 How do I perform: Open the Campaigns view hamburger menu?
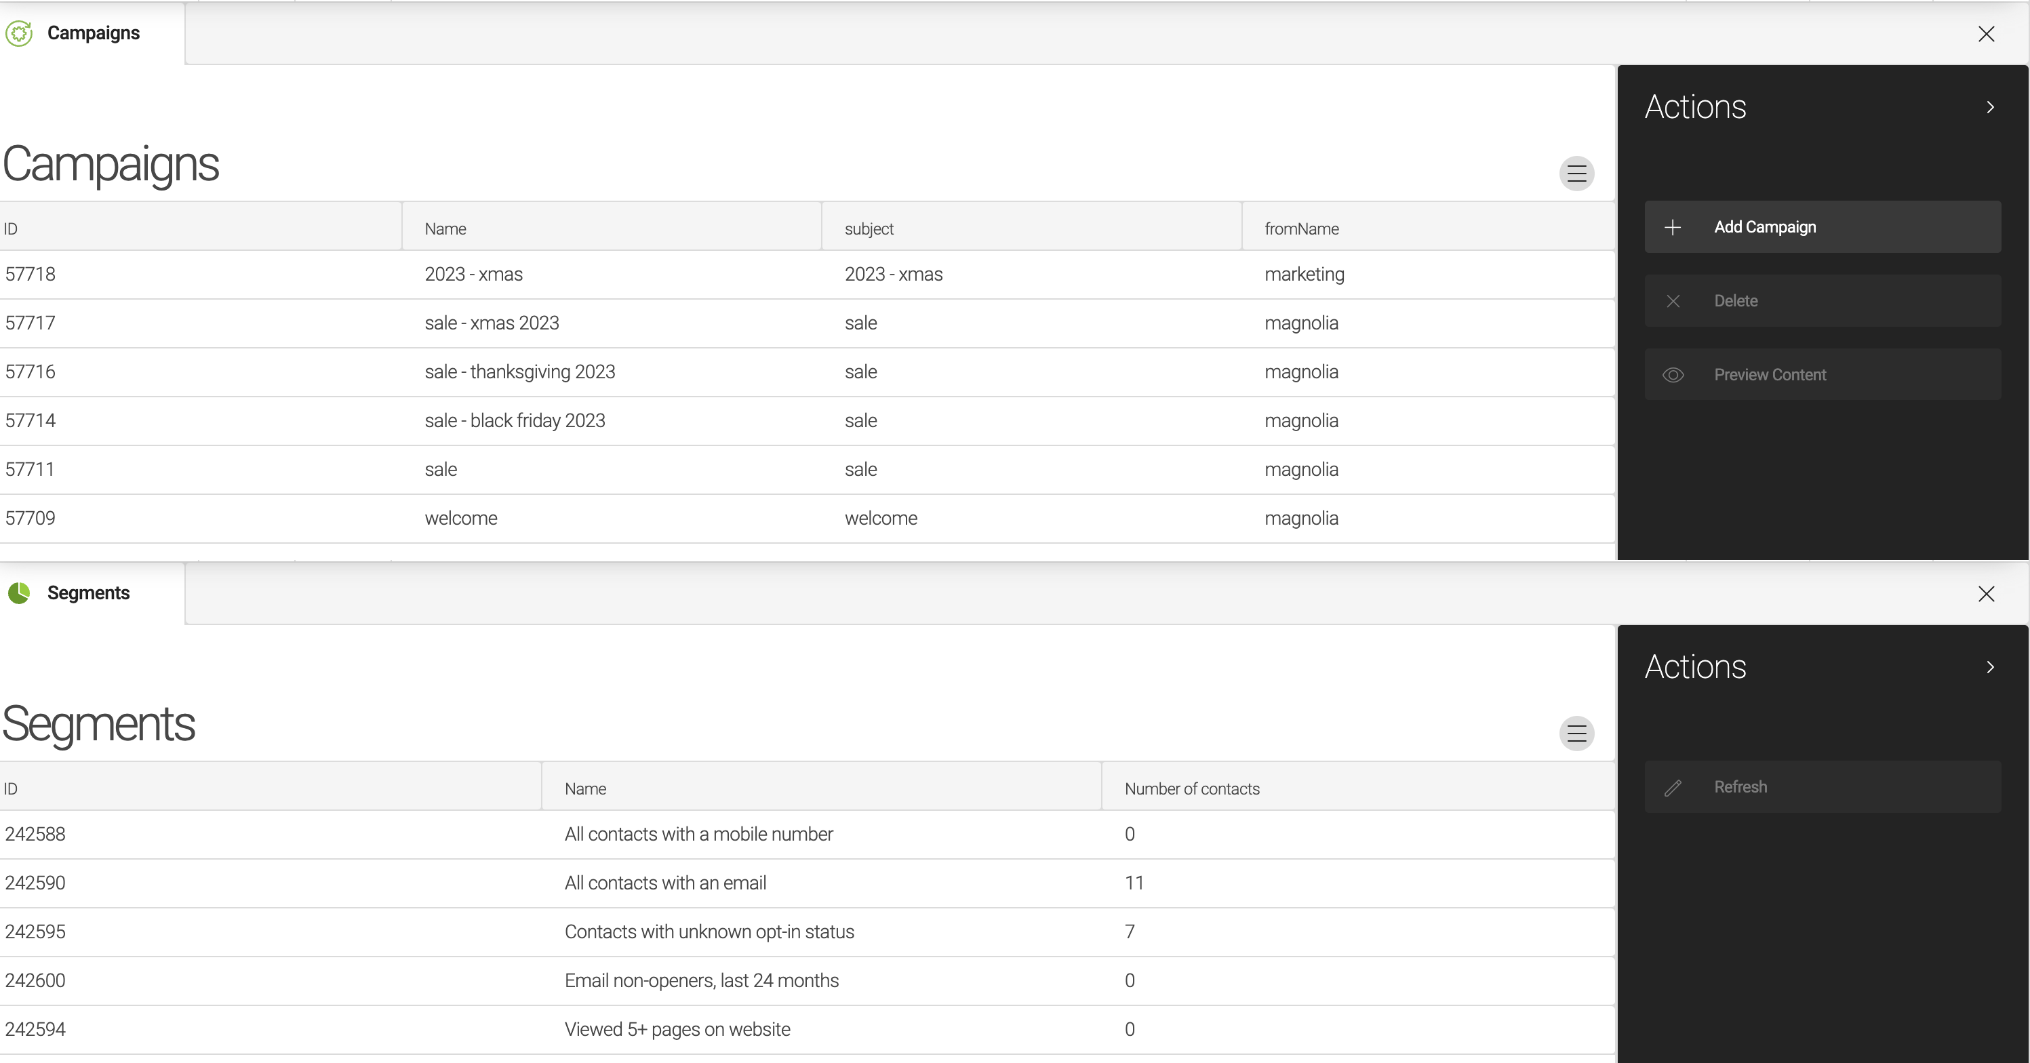click(x=1576, y=174)
